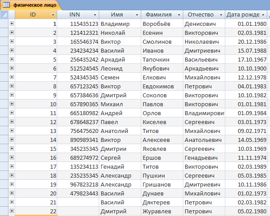270x216 pixels.
Task: Expand subdatasheet for row ID 18
Action: click(12, 175)
